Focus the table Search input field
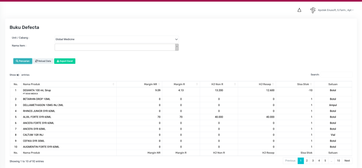 [x=336, y=75]
